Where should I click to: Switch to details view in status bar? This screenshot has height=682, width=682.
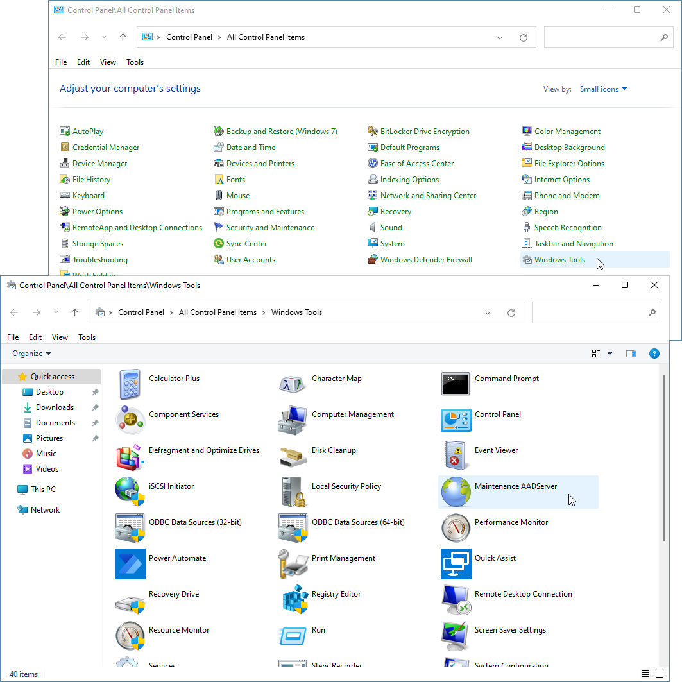point(645,674)
